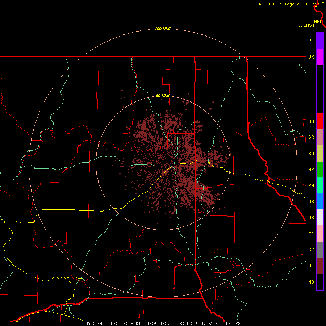Click the GR legend label

coord(311,137)
